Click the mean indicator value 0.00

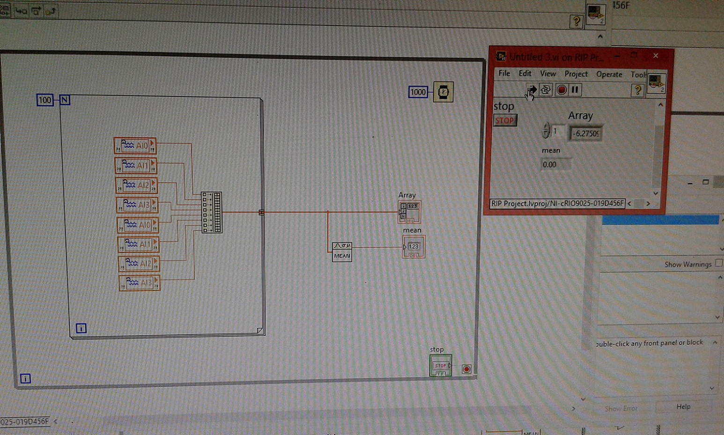point(556,164)
